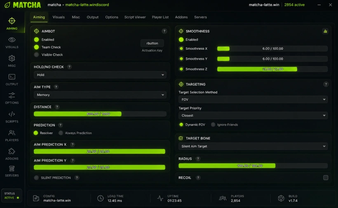Toggle Smoothness Y
Viewport: 338px width, 208px height.
[181, 59]
